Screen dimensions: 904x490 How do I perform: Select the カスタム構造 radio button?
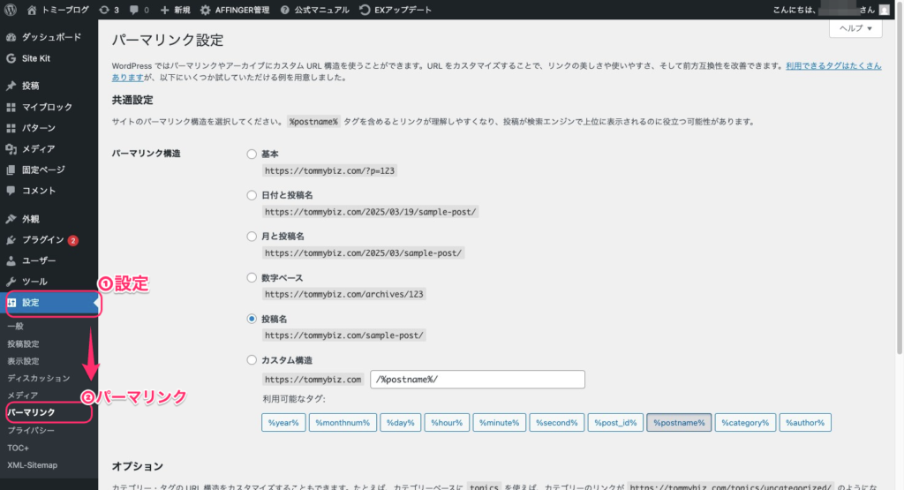252,360
